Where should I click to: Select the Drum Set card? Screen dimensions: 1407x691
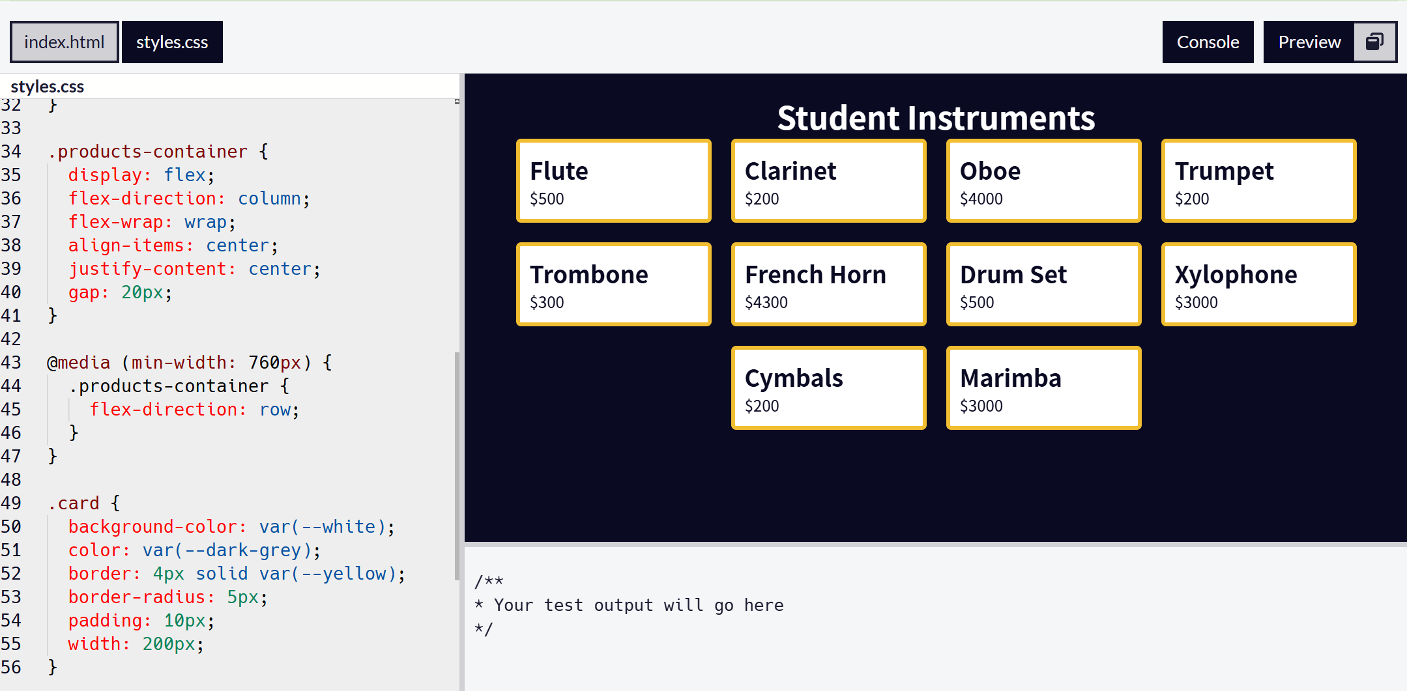pos(1043,284)
